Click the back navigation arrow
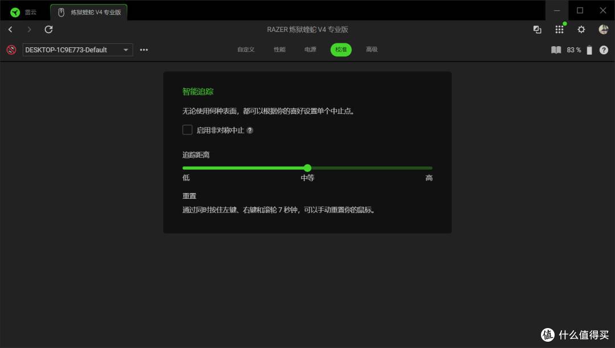 (11, 29)
